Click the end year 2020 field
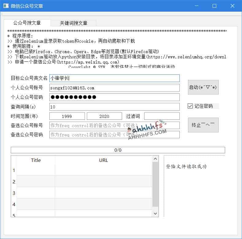Screen dimensions: 242x239 (x=104, y=116)
